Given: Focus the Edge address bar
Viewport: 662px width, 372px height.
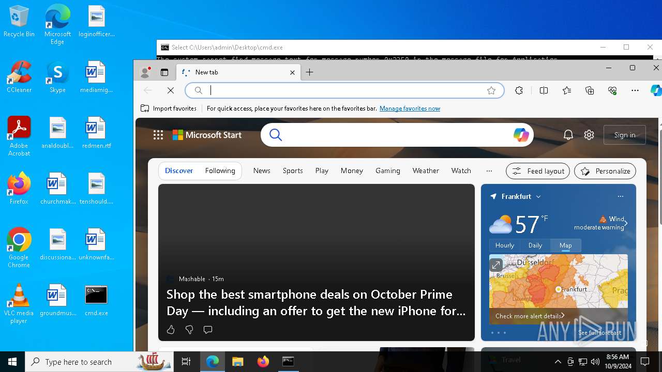Looking at the screenshot, I should 344,90.
